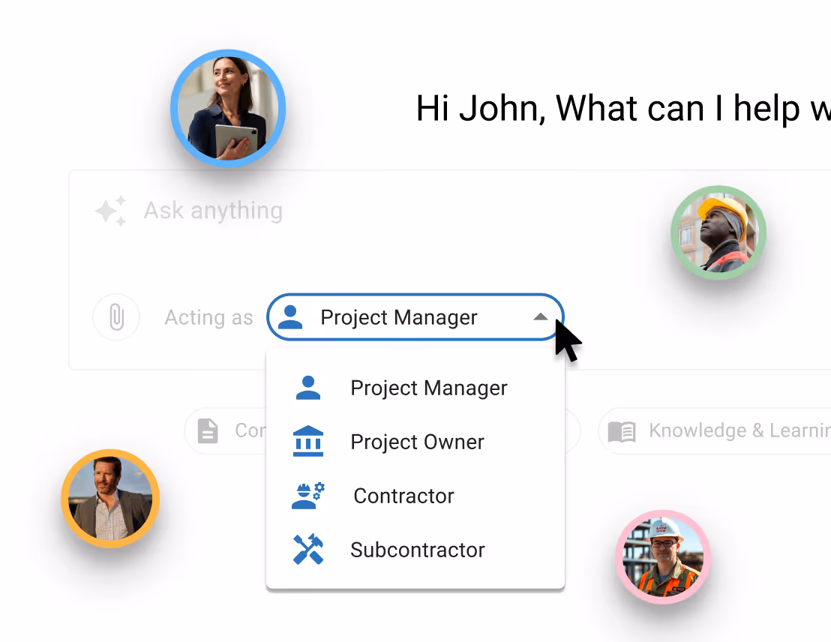The height and width of the screenshot is (642, 831).
Task: Select the Contractor role option
Action: [x=402, y=496]
